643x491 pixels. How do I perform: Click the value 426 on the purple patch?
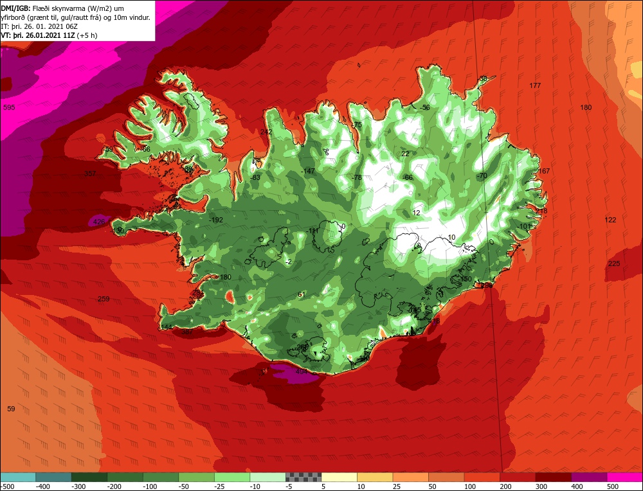click(x=99, y=222)
